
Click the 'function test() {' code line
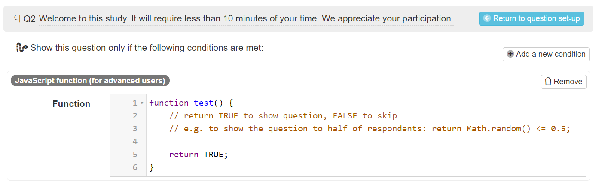pyautogui.click(x=191, y=103)
